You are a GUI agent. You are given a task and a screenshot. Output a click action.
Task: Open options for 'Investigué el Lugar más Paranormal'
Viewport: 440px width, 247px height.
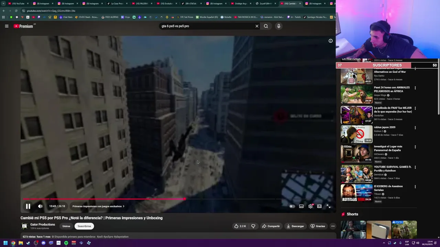(x=415, y=147)
